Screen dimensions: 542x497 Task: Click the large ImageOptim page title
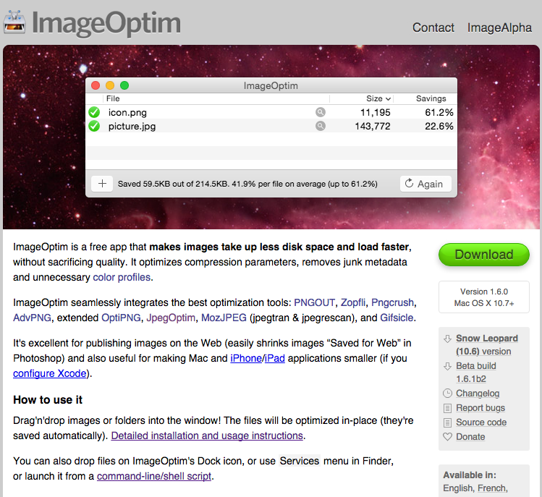tap(106, 23)
